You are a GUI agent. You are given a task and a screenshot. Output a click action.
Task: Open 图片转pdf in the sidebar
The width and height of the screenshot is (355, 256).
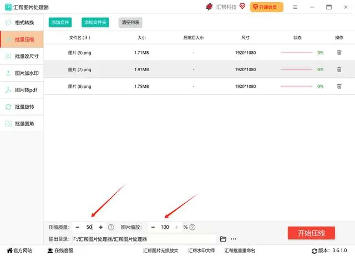click(22, 90)
